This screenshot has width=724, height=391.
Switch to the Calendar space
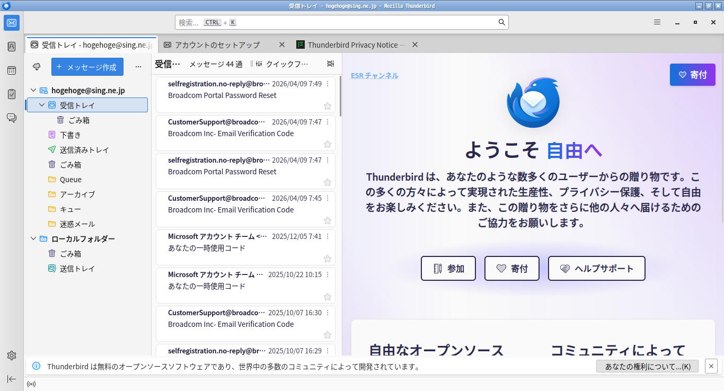click(x=12, y=70)
